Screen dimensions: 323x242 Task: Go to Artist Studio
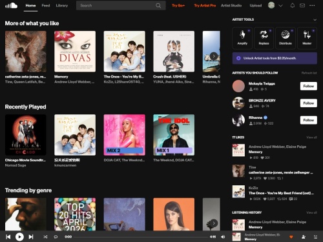pos(231,5)
